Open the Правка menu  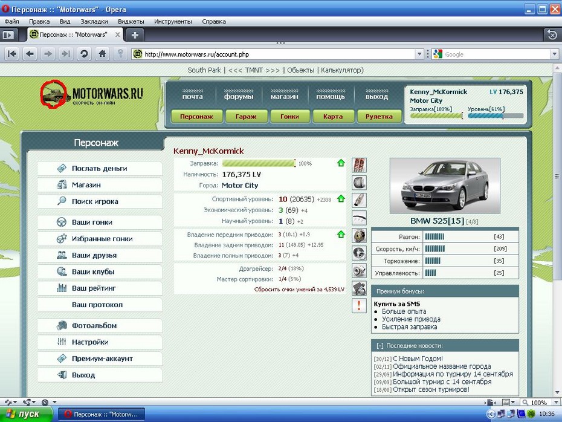(39, 22)
